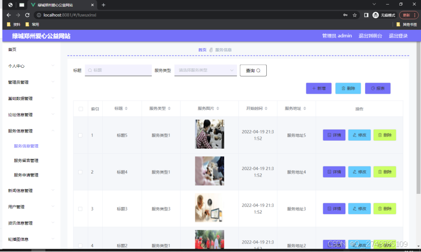
Task: Check the checkbox for row 标题2
Action: (x=80, y=245)
